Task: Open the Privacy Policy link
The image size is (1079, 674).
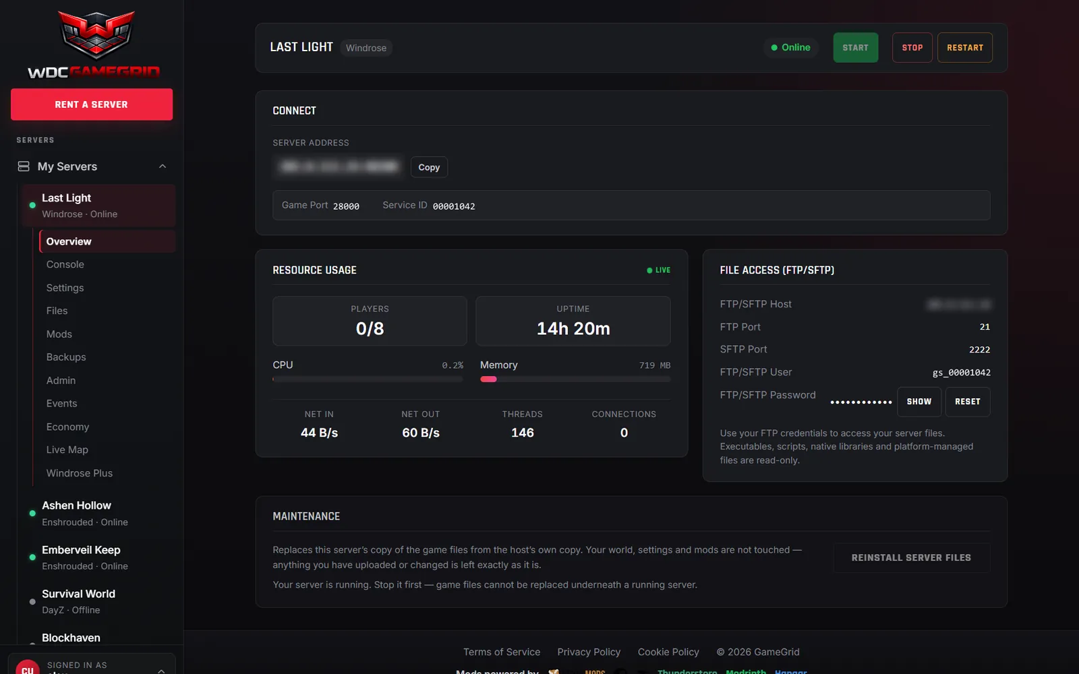Action: pyautogui.click(x=589, y=652)
